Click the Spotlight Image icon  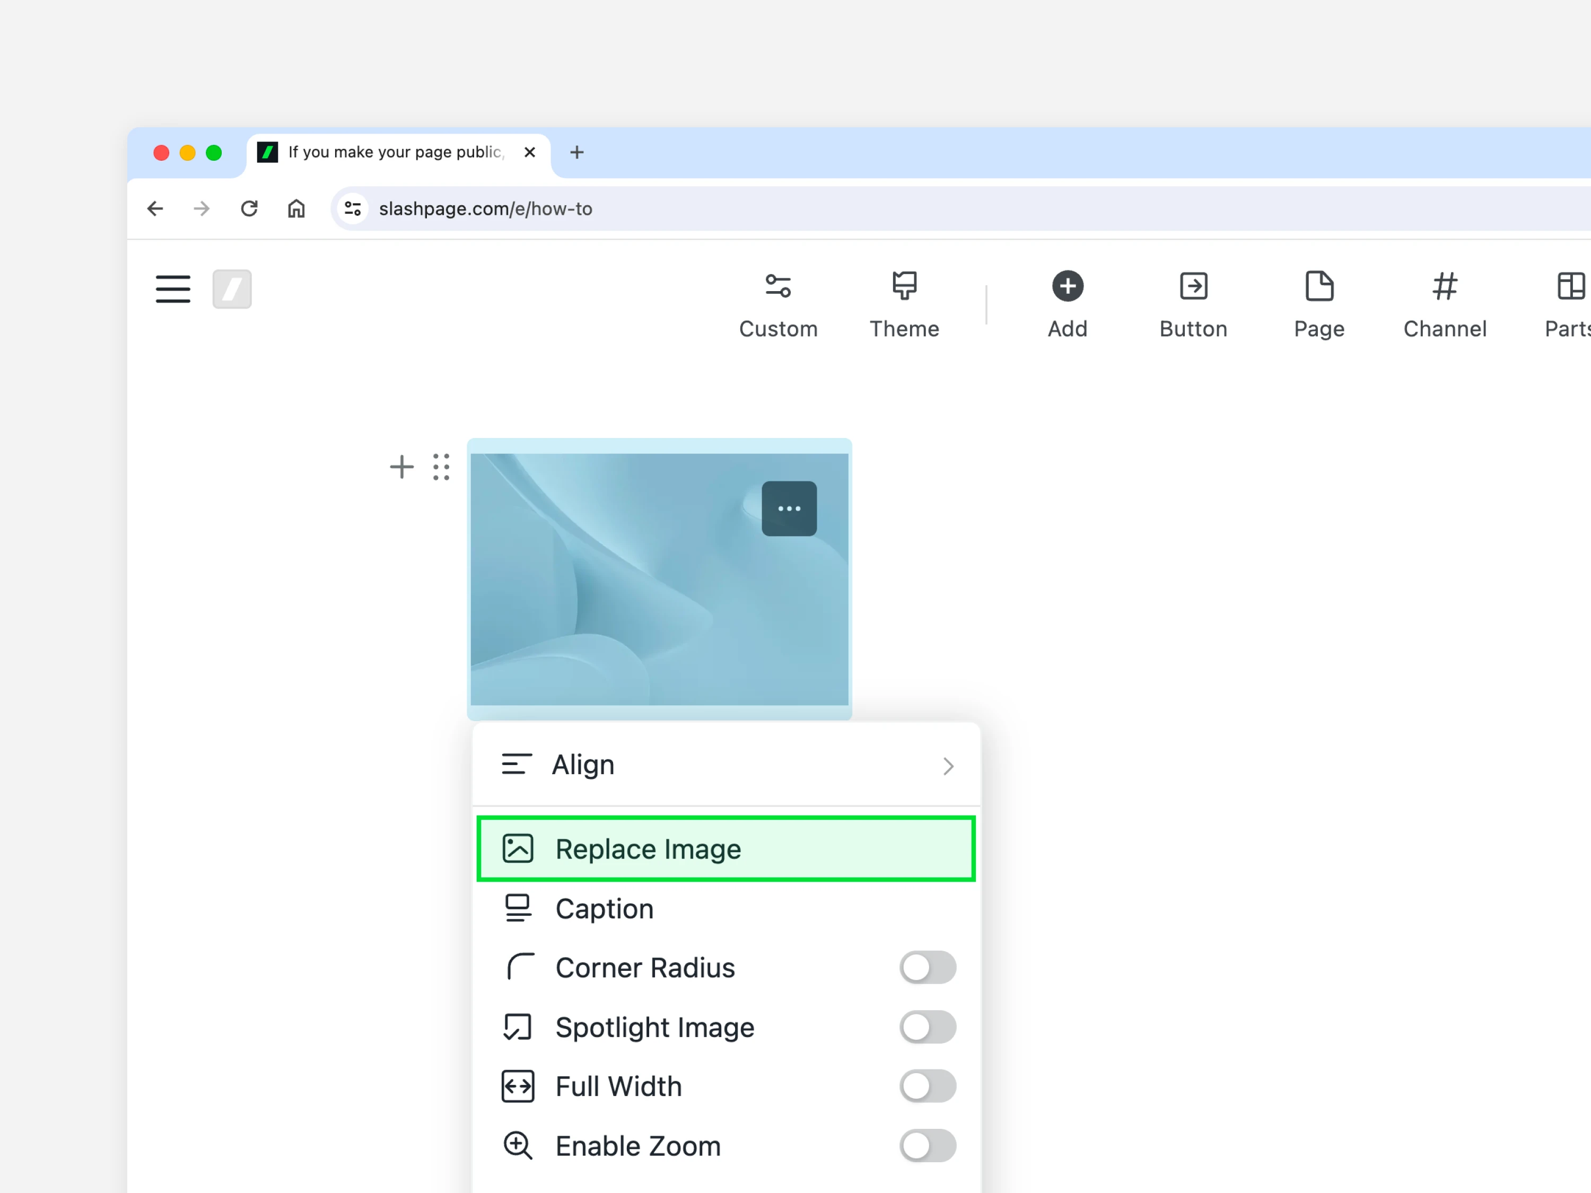tap(518, 1027)
